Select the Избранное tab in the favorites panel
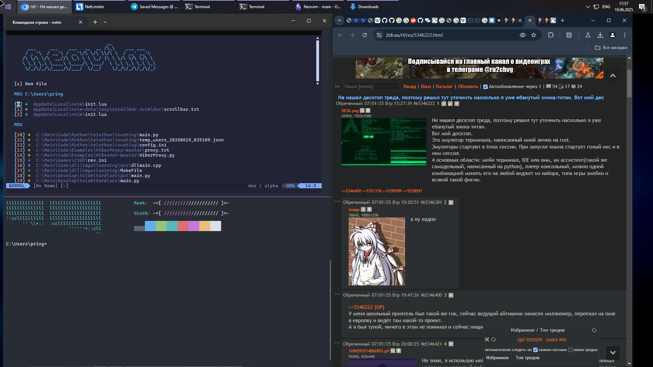This screenshot has width=653, height=367. click(497, 357)
